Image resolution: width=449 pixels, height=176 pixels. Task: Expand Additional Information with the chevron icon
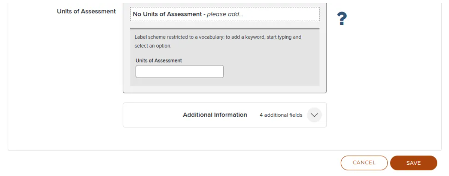click(x=314, y=115)
